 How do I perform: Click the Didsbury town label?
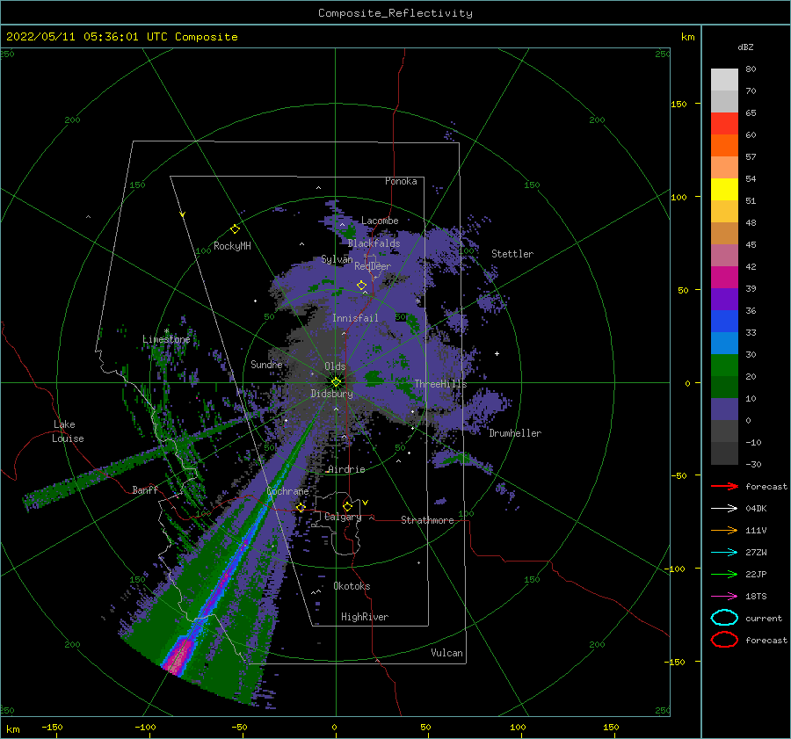pos(331,394)
